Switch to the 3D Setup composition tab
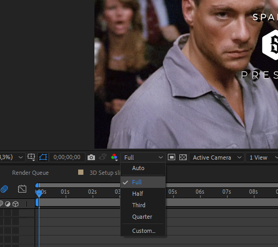 tap(105, 173)
